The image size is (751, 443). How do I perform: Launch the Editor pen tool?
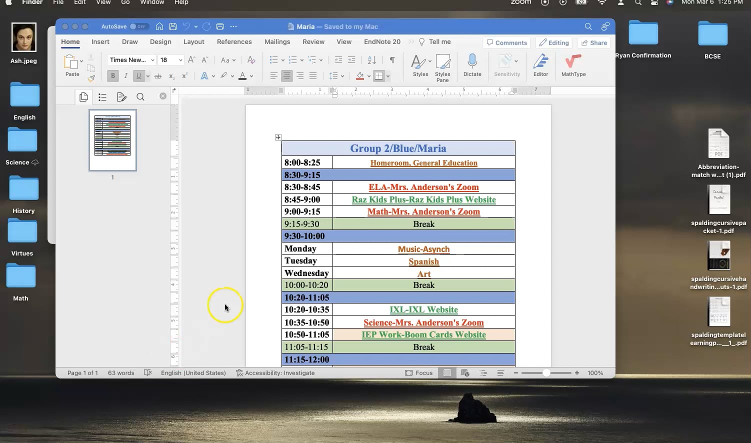(540, 65)
